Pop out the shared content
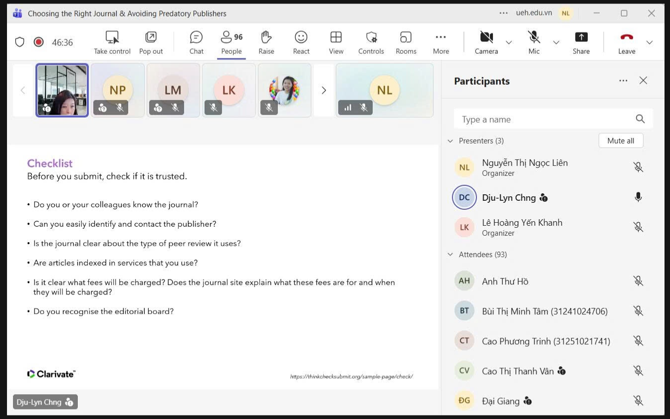Screen dimensions: 670x419 click(x=151, y=42)
